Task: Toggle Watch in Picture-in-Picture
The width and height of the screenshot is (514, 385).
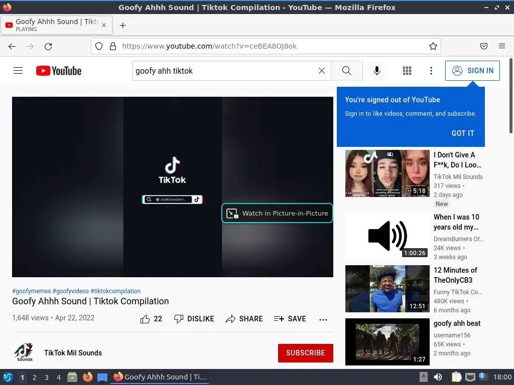Action: (277, 213)
